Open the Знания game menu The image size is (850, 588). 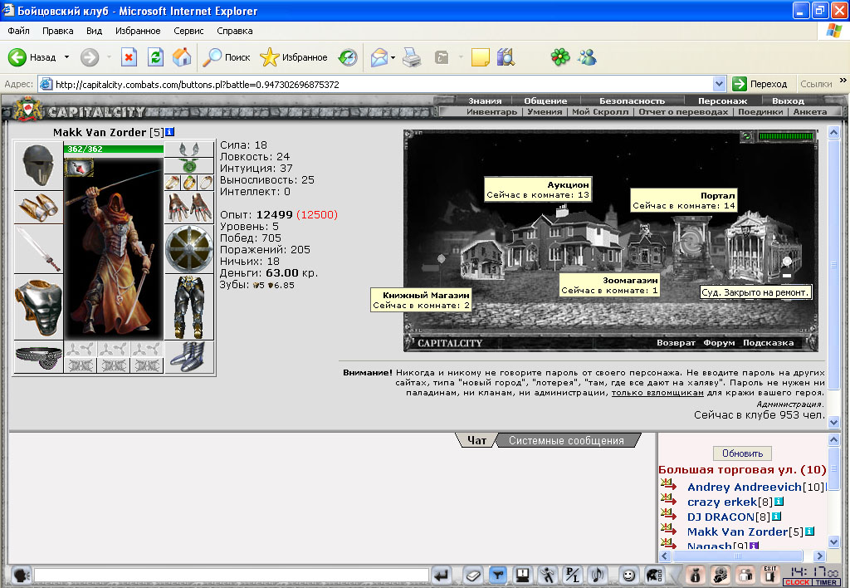click(x=485, y=100)
